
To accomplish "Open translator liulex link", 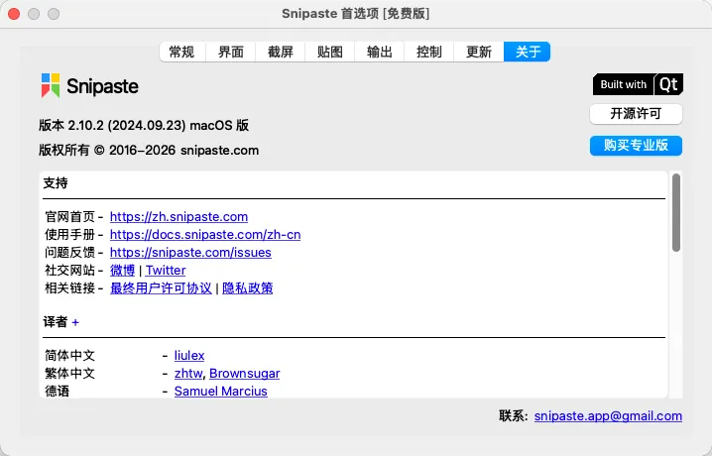I will [189, 355].
